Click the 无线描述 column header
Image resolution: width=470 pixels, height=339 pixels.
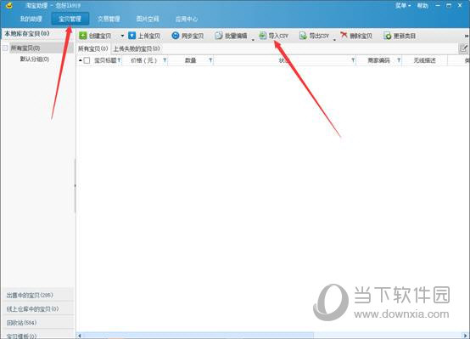[x=424, y=60]
